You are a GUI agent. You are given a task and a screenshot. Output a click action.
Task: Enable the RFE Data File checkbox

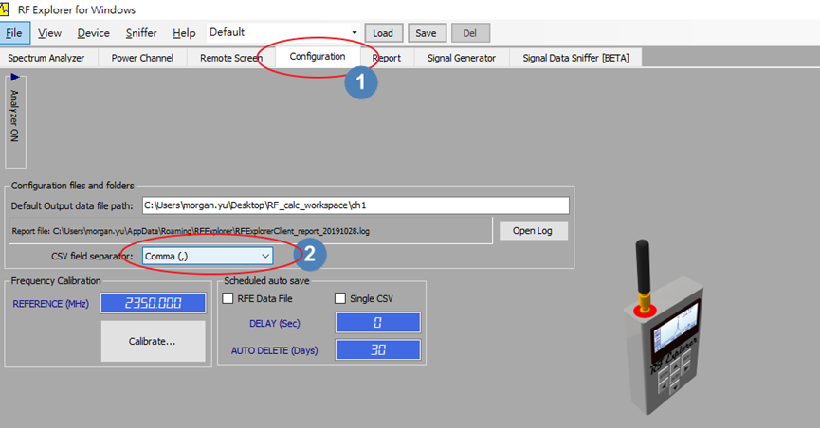click(x=228, y=299)
